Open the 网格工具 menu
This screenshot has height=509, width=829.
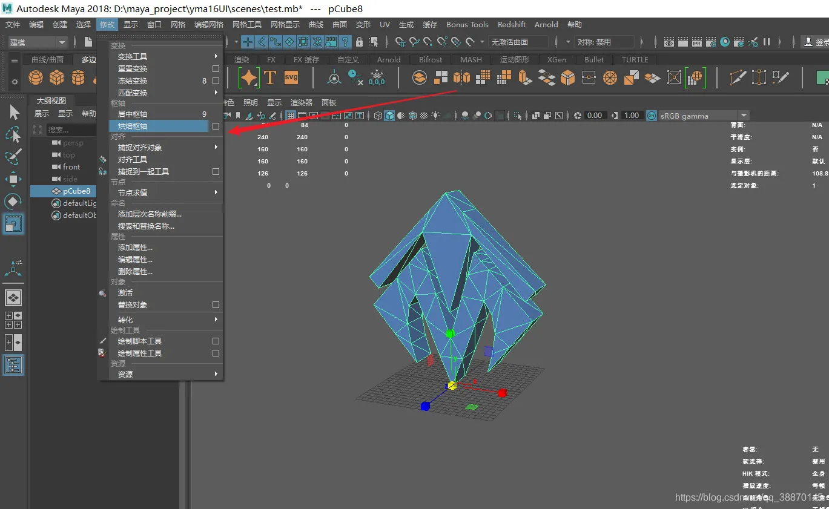[247, 25]
